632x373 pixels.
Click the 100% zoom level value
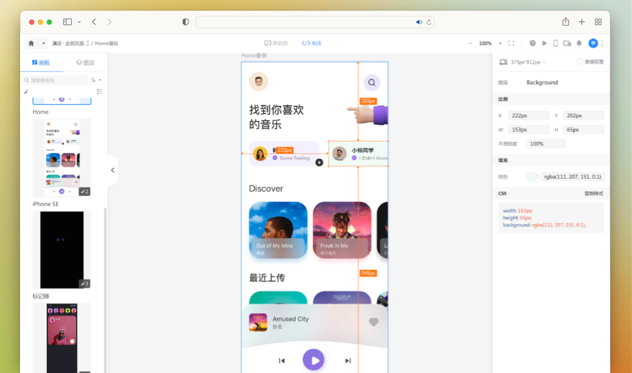pyautogui.click(x=485, y=43)
